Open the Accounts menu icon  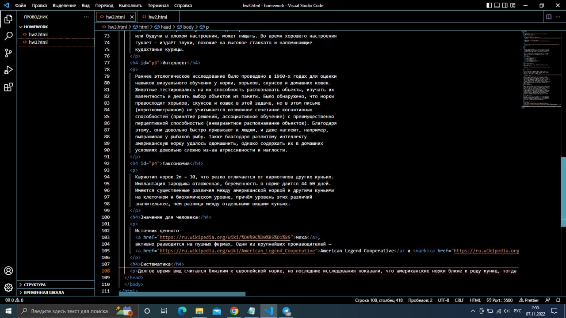(x=8, y=271)
